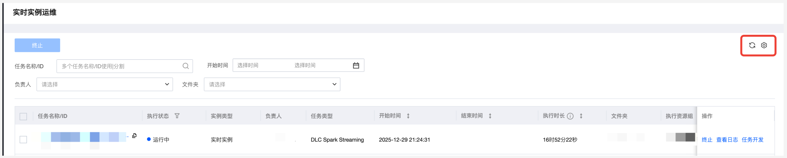Screen dimensions: 787x158
Task: Filter by execution status funnel icon
Action: click(x=177, y=116)
